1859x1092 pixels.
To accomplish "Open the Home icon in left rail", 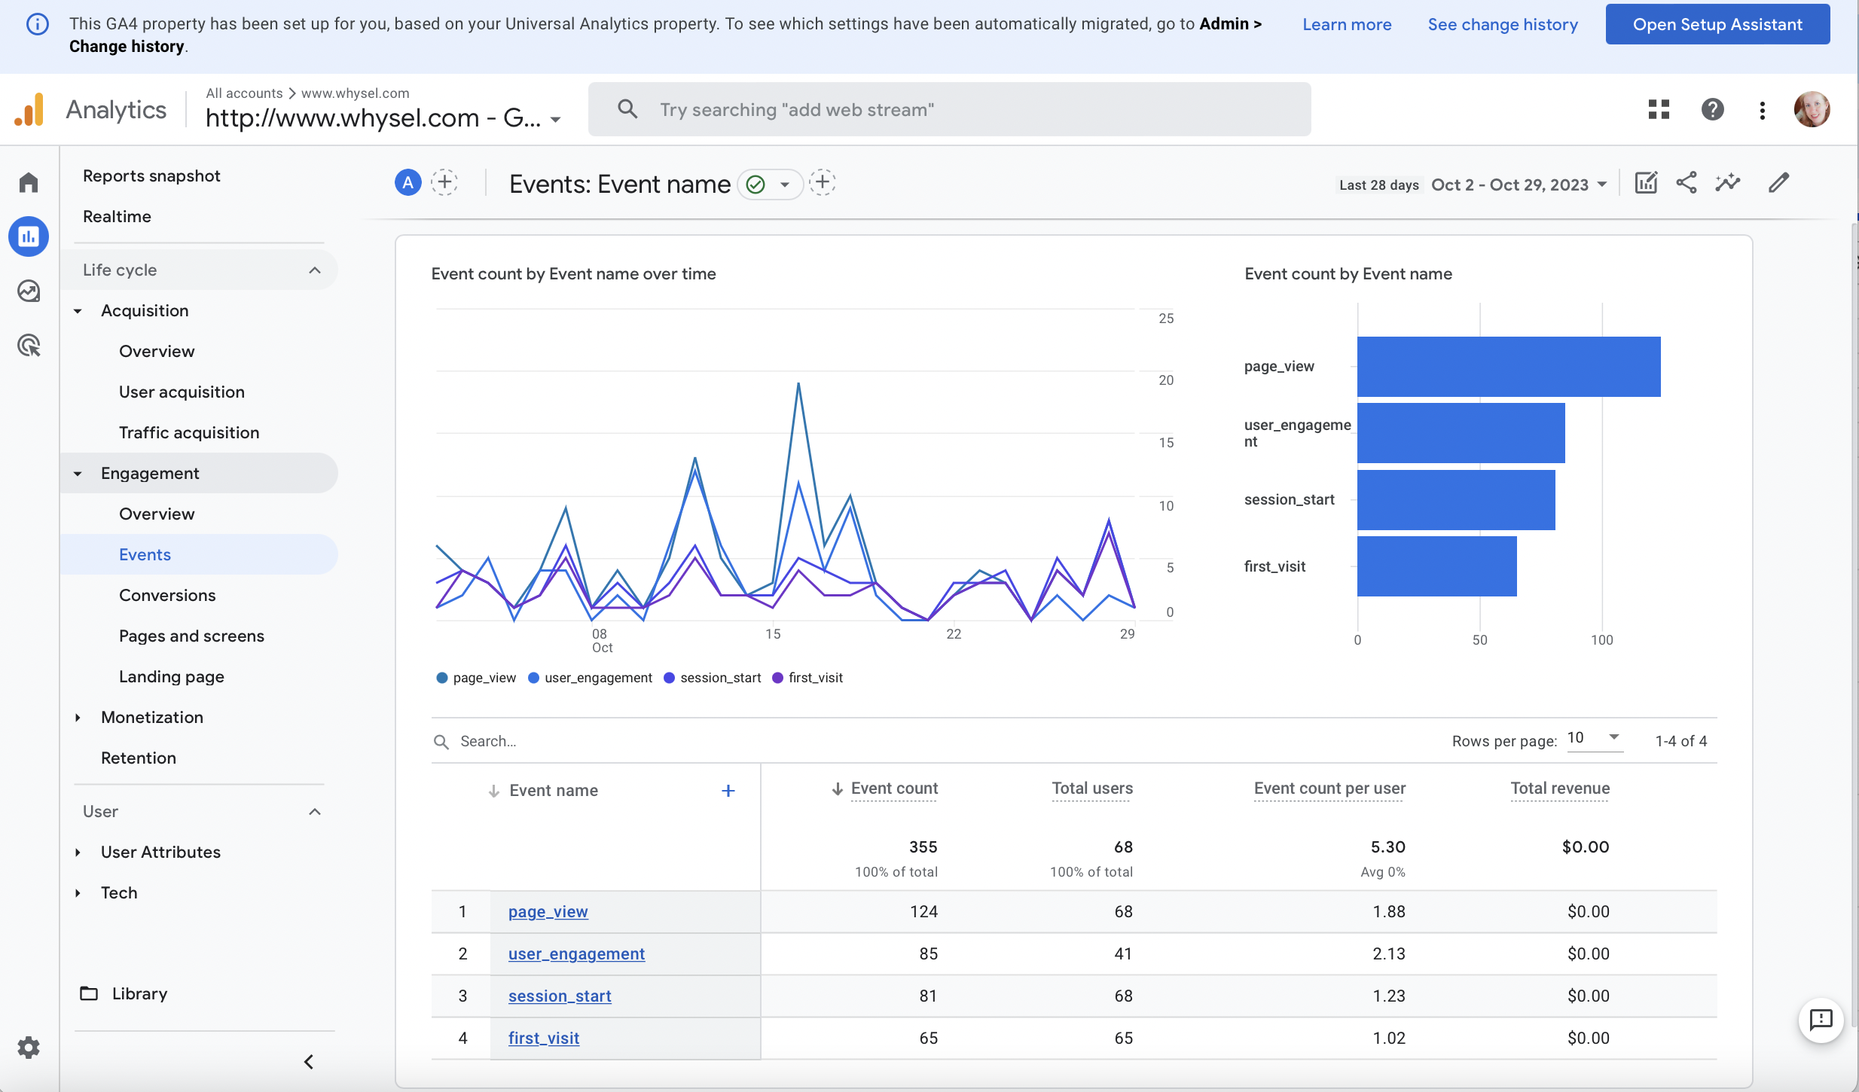I will click(x=29, y=182).
